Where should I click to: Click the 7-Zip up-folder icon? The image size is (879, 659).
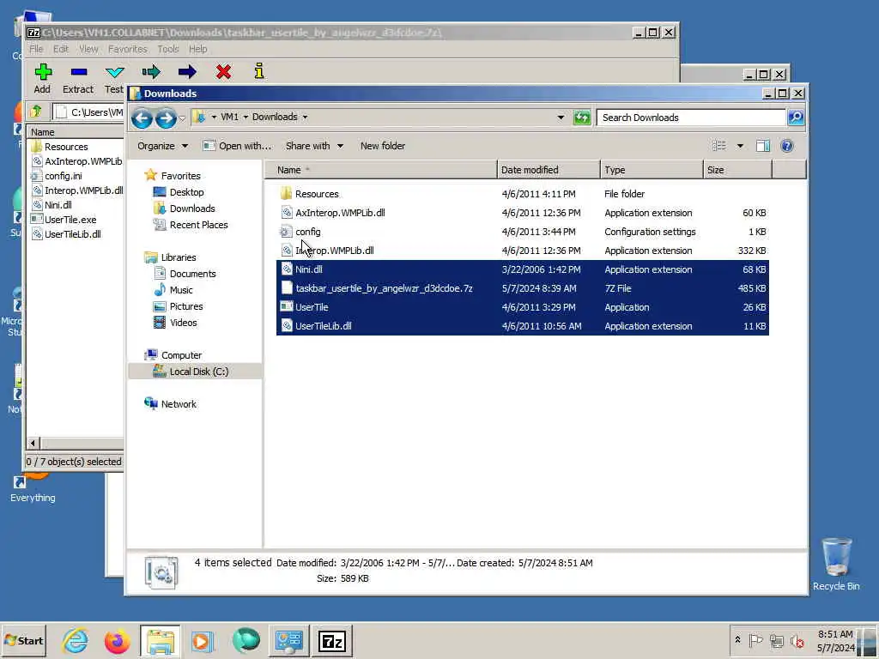tap(36, 112)
